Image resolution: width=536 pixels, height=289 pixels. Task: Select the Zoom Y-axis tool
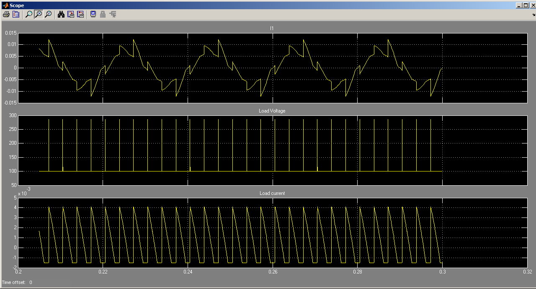click(x=48, y=14)
